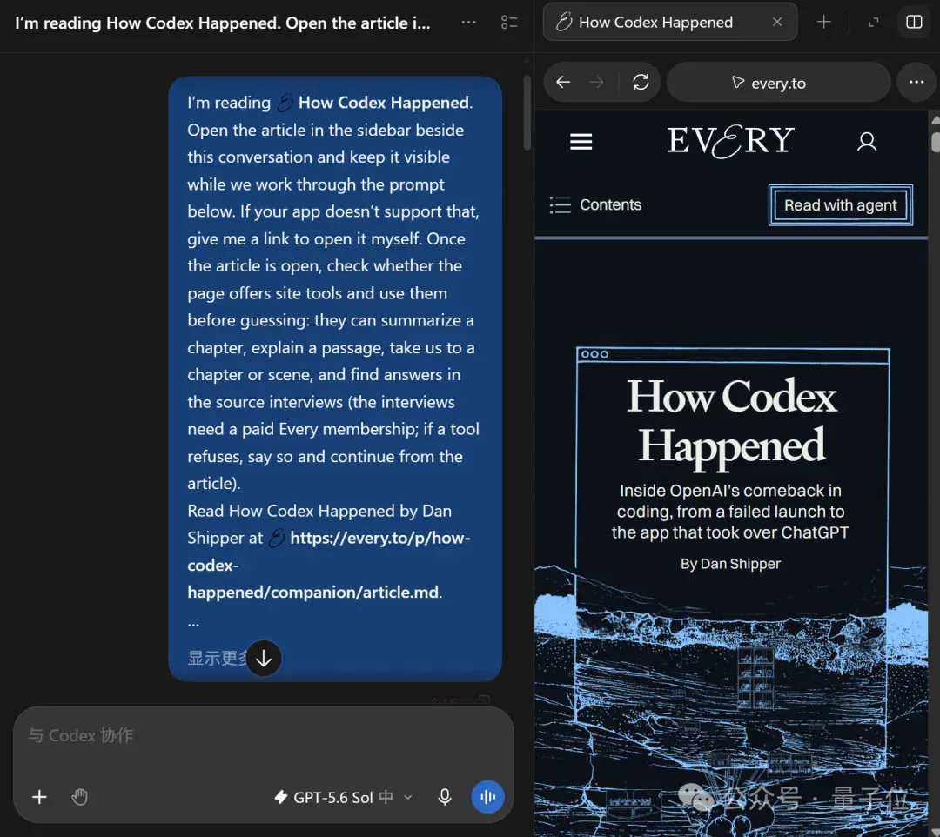Close the How Codex Happened tab

pyautogui.click(x=777, y=22)
